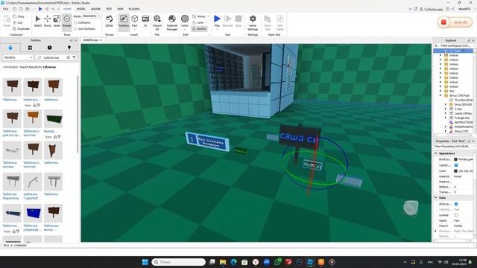Open the Toolbox Recent clock tab
The width and height of the screenshot is (477, 268).
pos(49,48)
